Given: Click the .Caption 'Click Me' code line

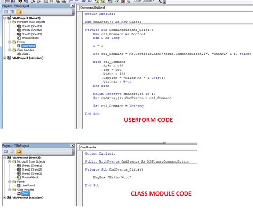Looking at the screenshot, I should 133,78.
